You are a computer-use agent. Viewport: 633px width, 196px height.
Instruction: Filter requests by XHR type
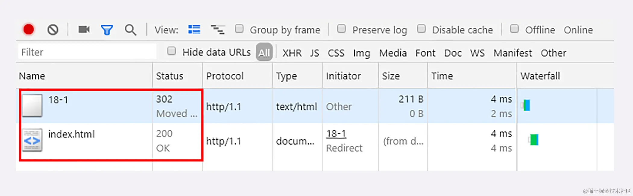click(292, 53)
